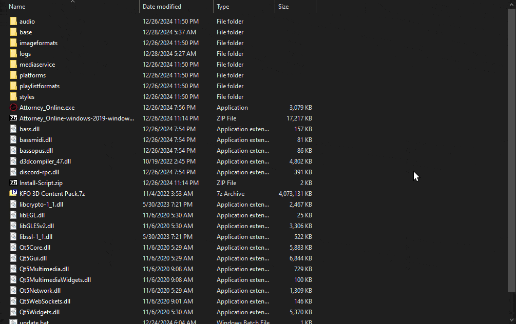Click the KFO 3D Content Pack.7z archive icon

tap(13, 194)
